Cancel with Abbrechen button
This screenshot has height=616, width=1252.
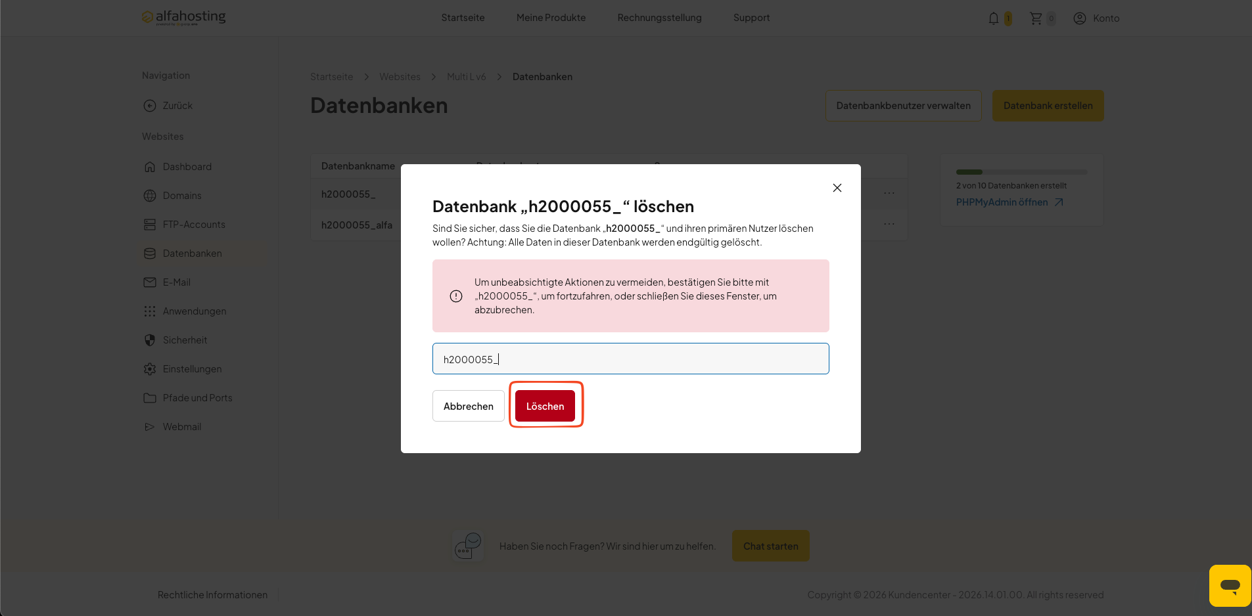pyautogui.click(x=469, y=406)
